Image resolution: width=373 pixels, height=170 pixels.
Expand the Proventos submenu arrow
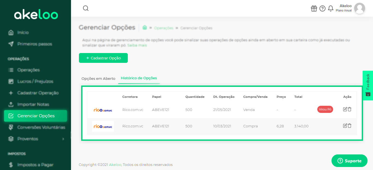click(63, 139)
